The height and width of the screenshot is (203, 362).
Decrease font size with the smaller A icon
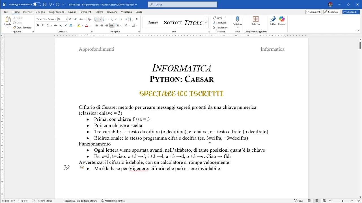coord(75,19)
